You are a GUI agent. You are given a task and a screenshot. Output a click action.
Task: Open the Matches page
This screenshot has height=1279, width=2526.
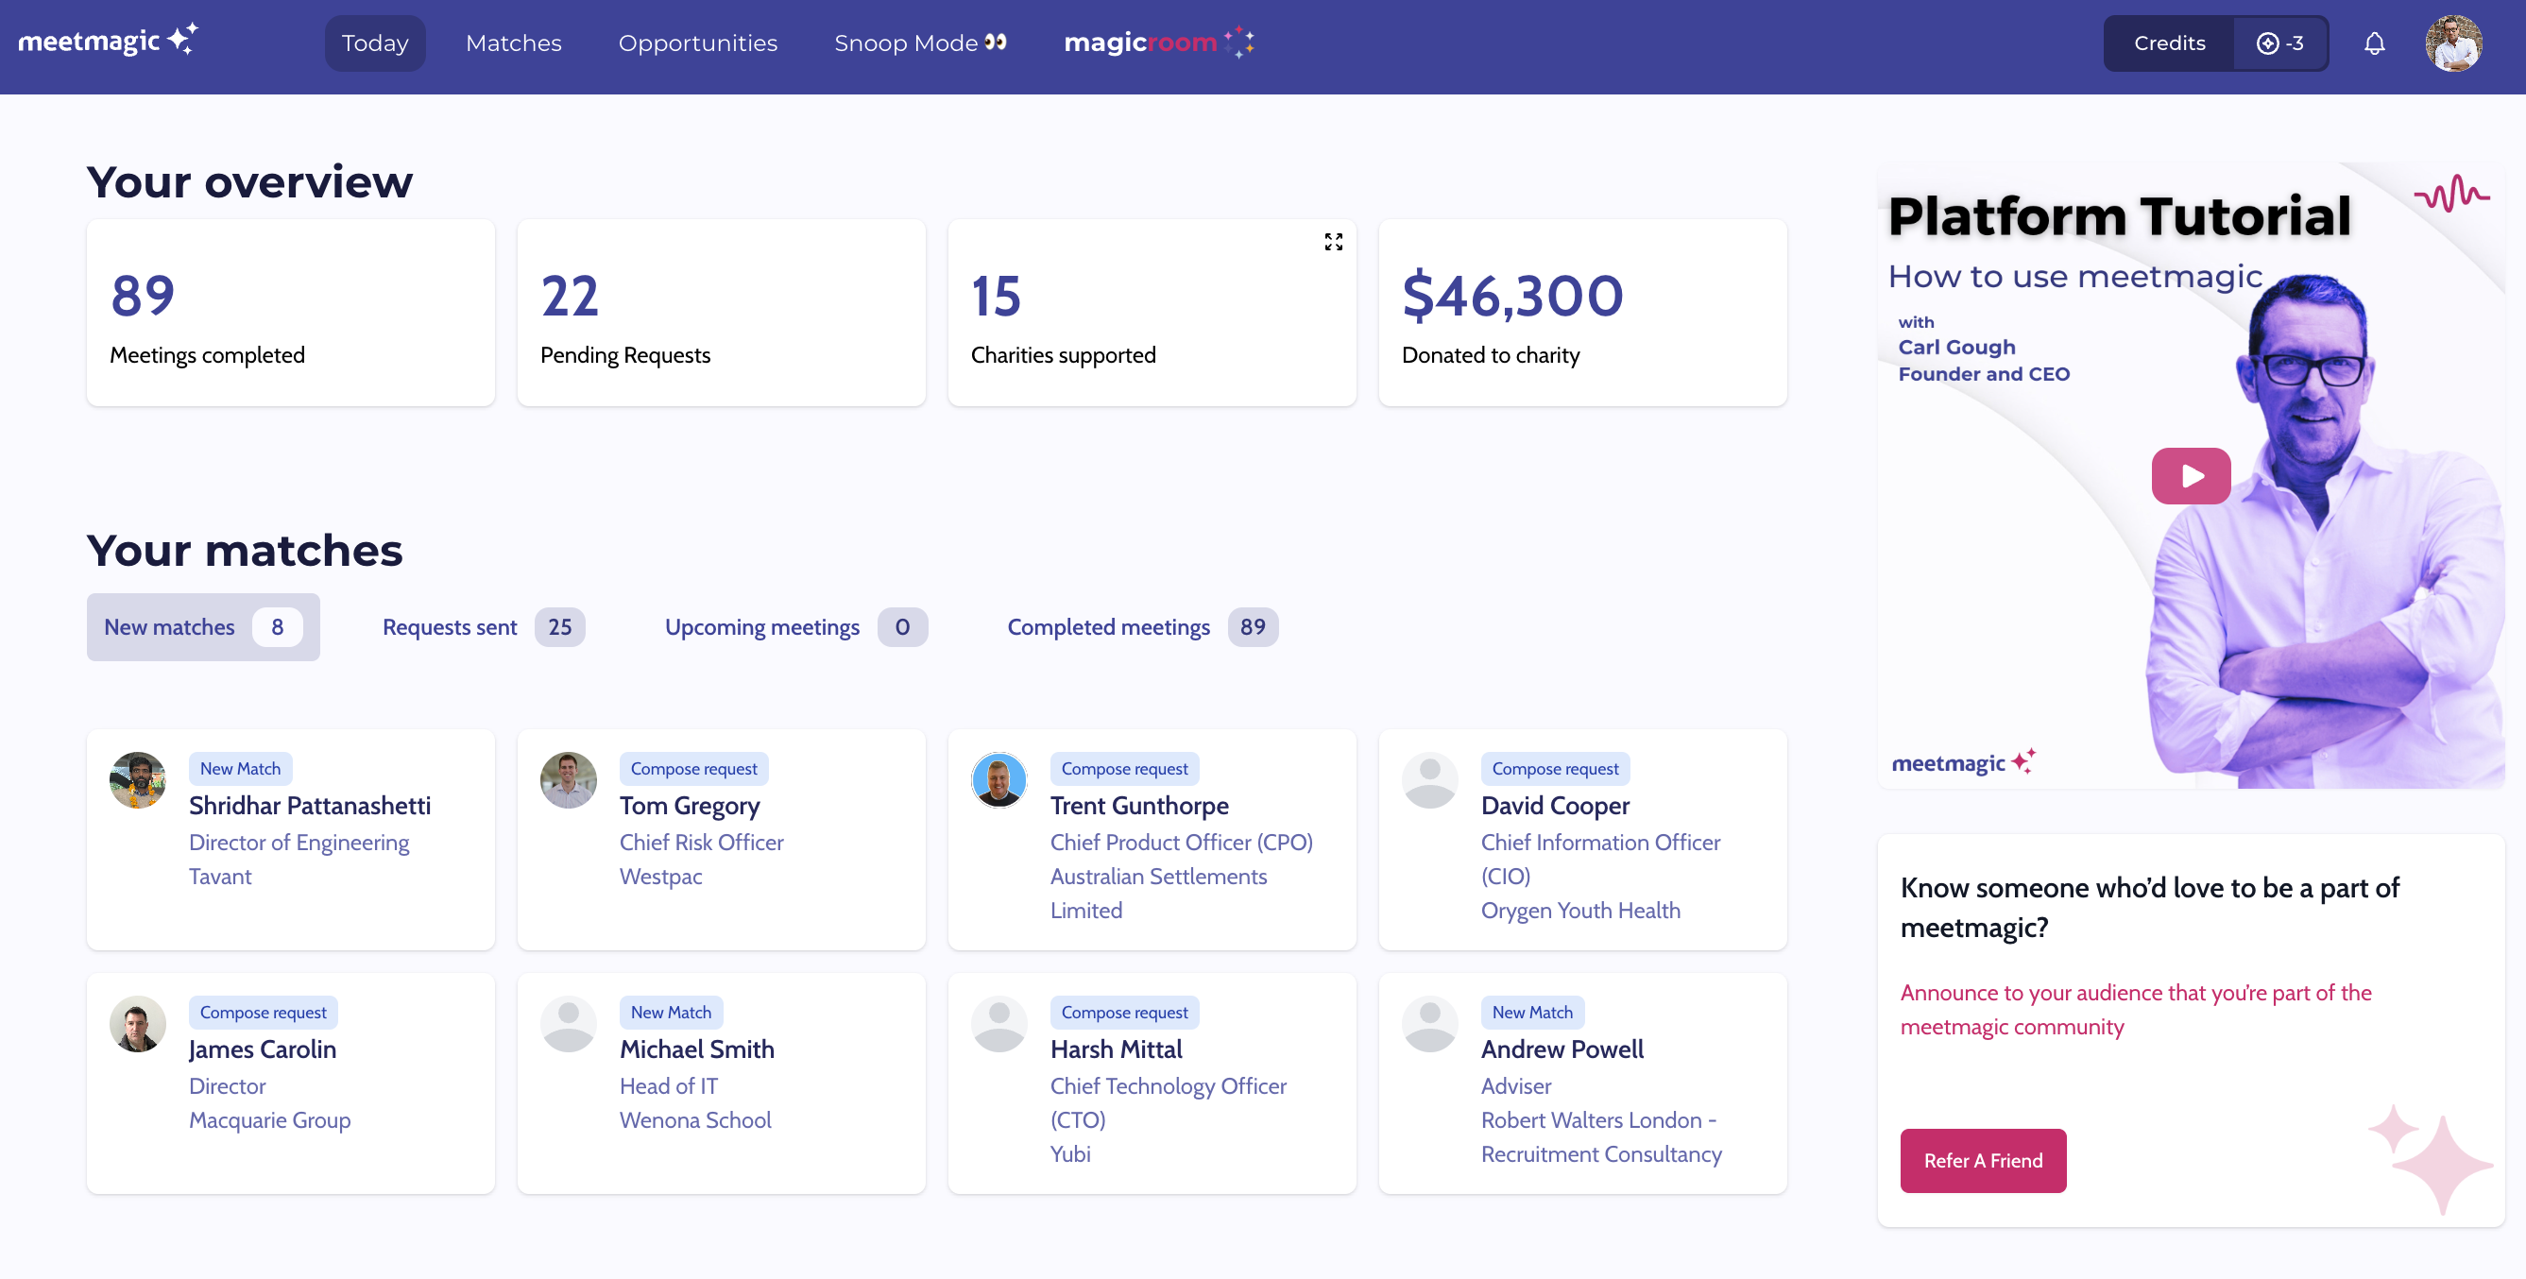[x=514, y=43]
